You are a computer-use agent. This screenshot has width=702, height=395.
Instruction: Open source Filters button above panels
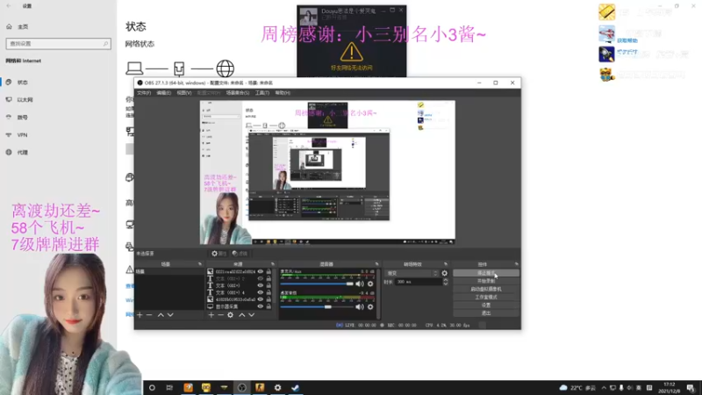pos(240,254)
